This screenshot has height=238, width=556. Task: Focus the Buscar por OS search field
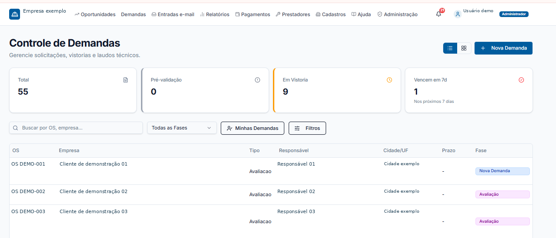(76, 128)
